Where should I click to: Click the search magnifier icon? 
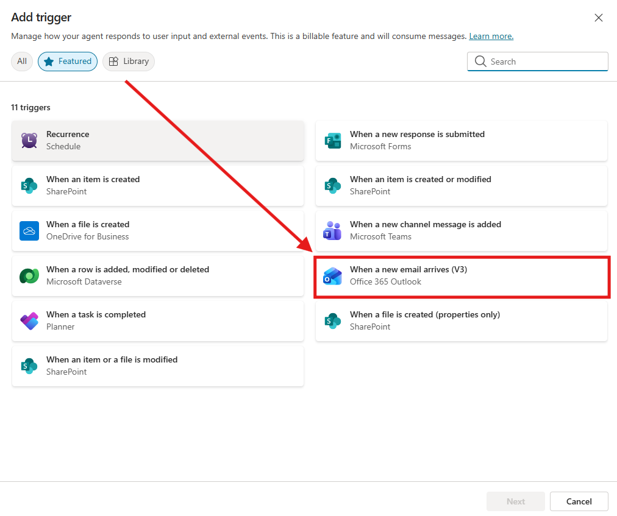(480, 62)
